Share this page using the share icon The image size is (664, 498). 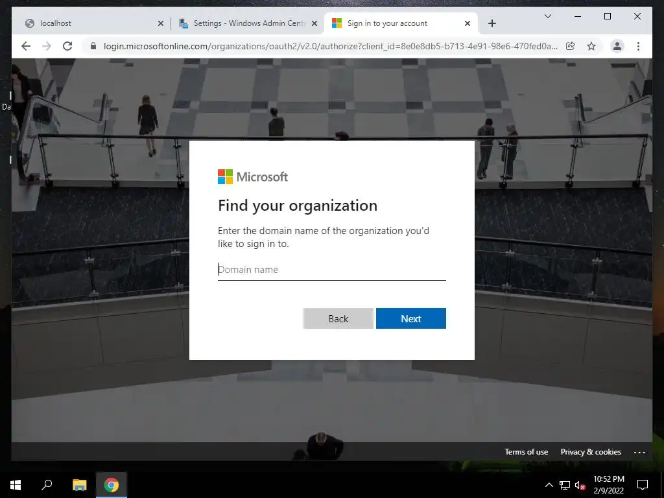click(x=571, y=46)
